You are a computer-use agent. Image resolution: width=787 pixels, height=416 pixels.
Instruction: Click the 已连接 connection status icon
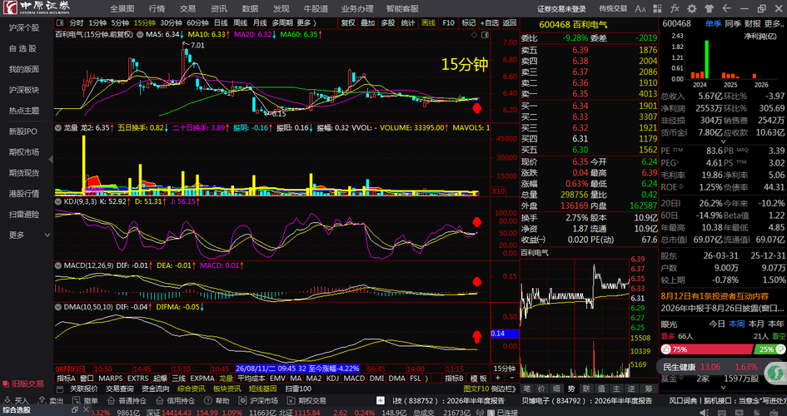click(x=491, y=413)
